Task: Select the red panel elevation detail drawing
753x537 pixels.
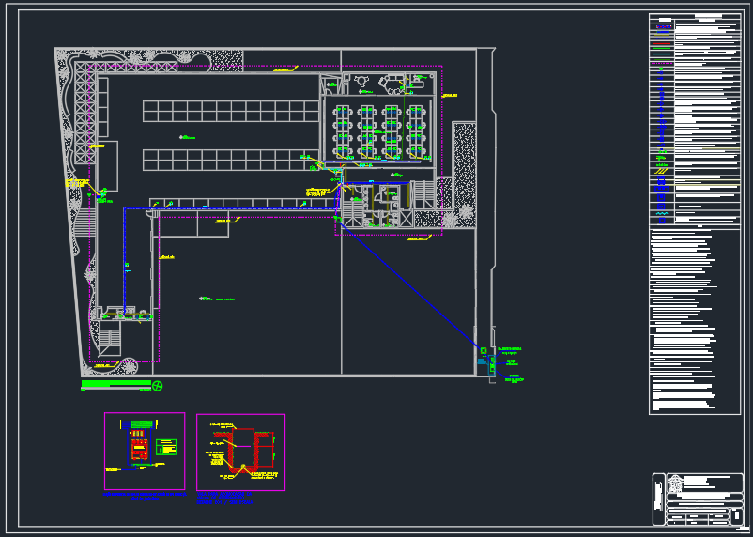Action: tap(140, 449)
